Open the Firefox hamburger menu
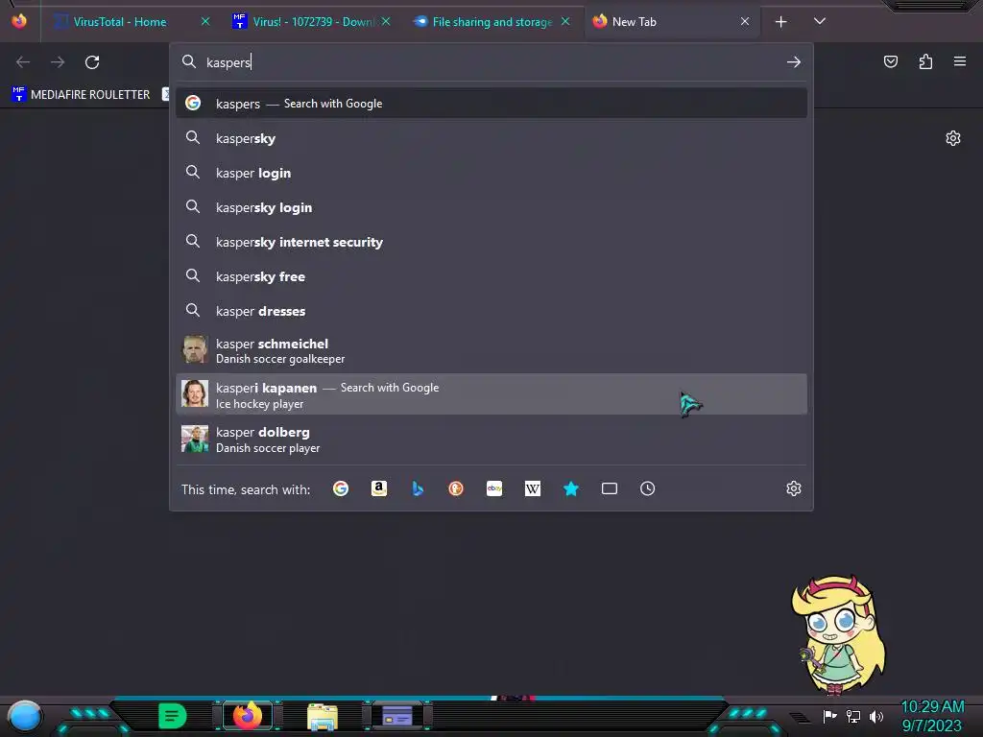The height and width of the screenshot is (737, 983). (960, 61)
